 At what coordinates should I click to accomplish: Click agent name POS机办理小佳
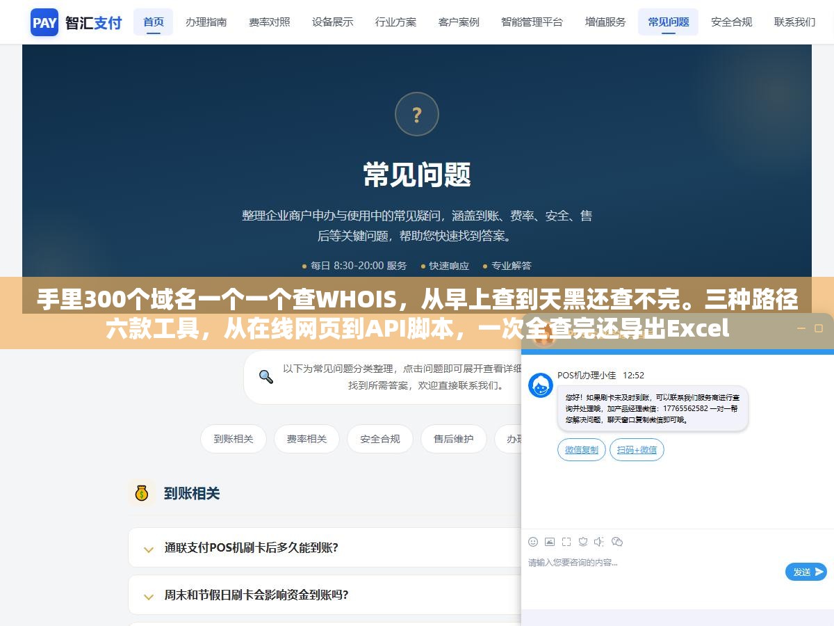(x=587, y=375)
